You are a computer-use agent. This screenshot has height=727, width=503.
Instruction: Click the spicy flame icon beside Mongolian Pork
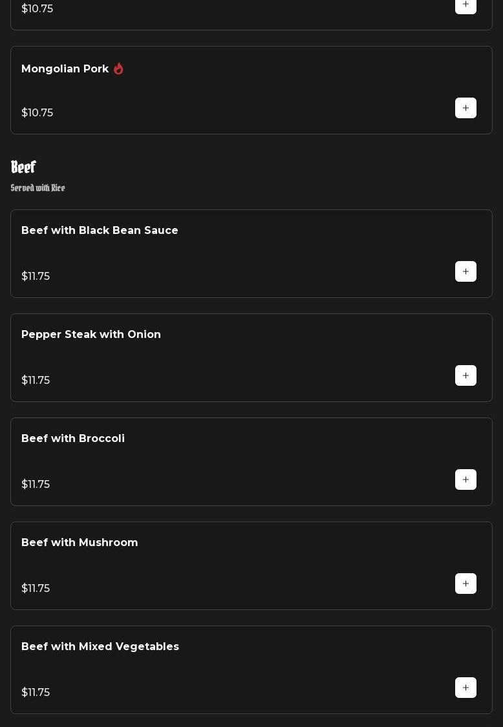[x=118, y=68]
